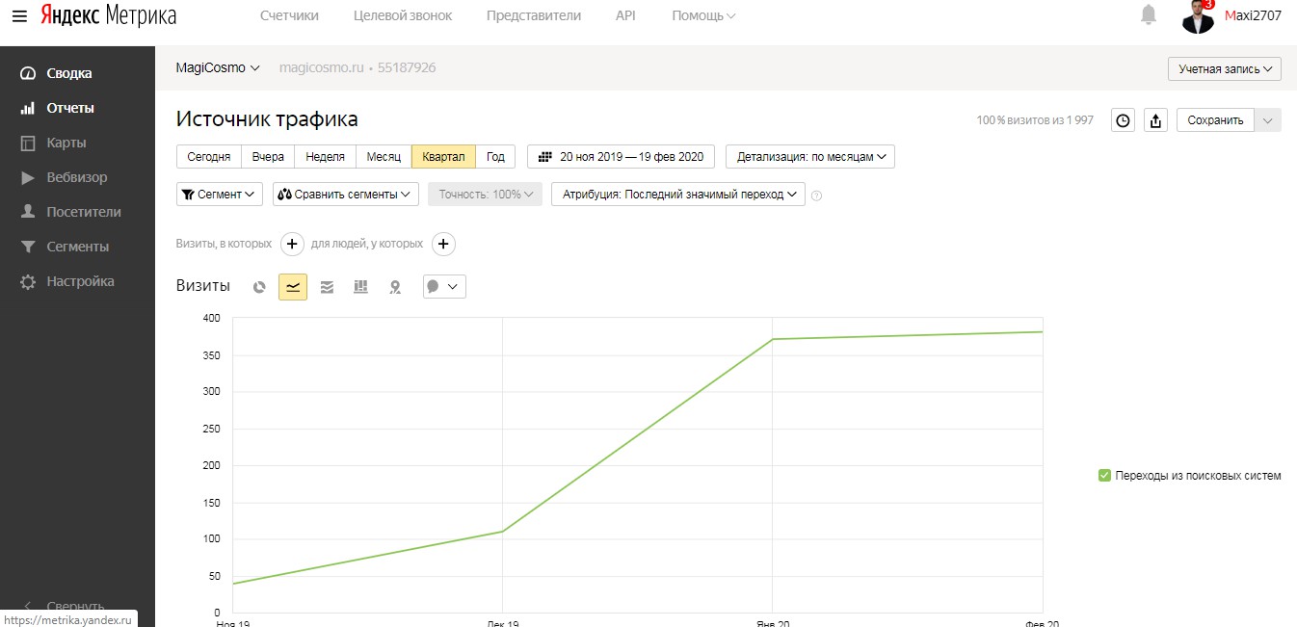Open Сводка in the sidebar

coord(69,73)
